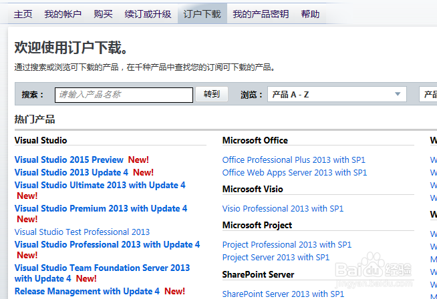
Task: Open Office Professional Plus 2013 with SP1
Action: point(294,160)
